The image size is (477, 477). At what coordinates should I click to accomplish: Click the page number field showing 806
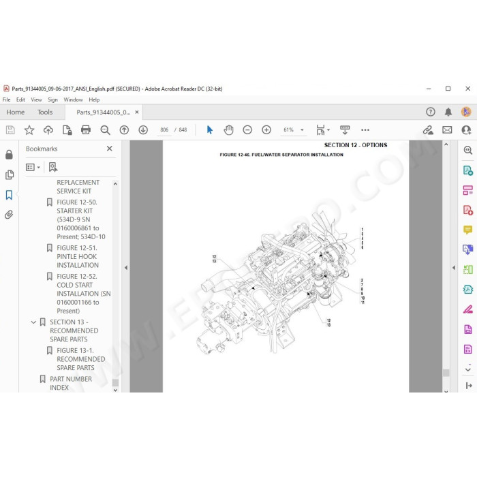coord(164,130)
